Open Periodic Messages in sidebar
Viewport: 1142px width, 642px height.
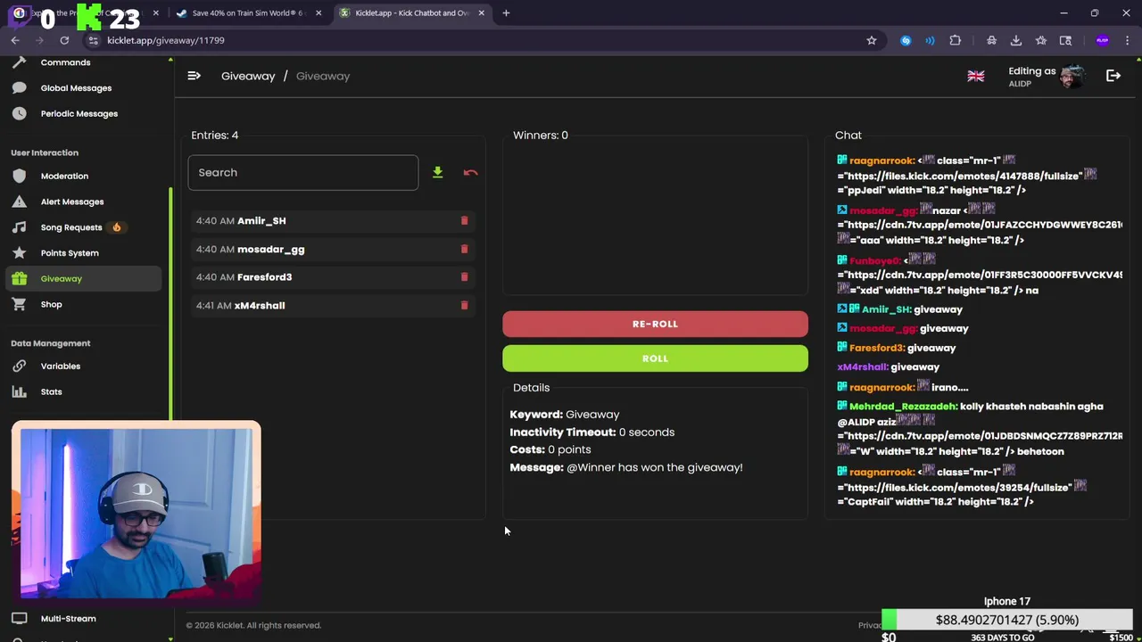(x=79, y=113)
